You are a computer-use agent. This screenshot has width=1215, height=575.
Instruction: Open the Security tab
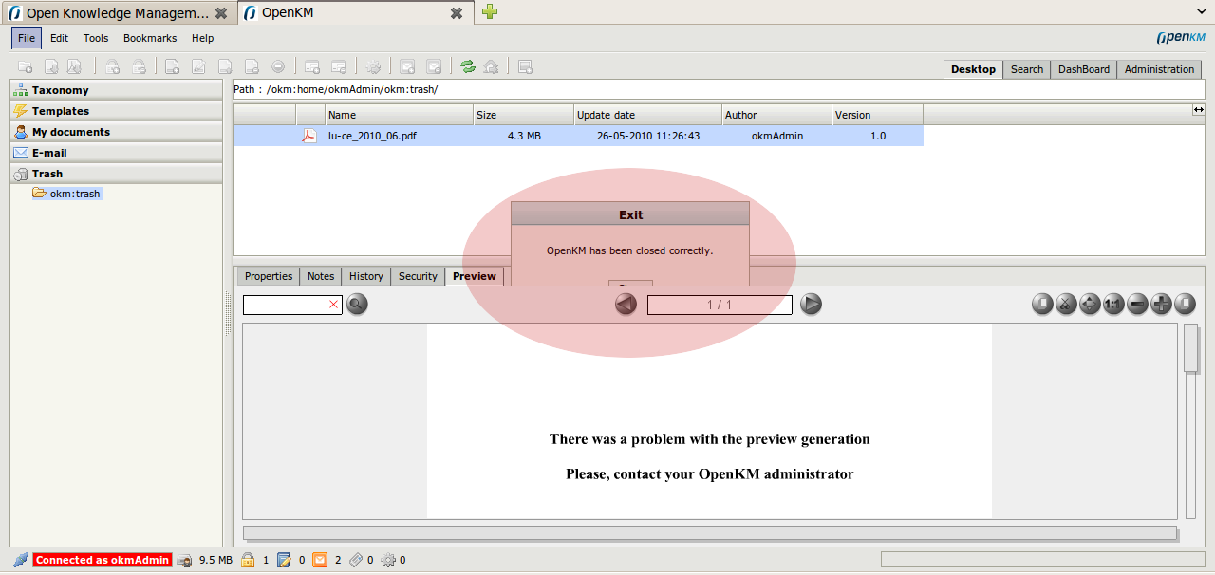[x=418, y=276]
